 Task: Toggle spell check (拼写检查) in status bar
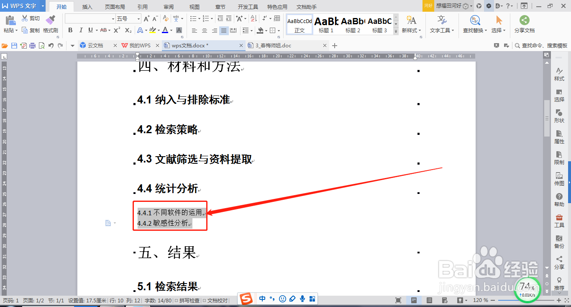pos(187,300)
